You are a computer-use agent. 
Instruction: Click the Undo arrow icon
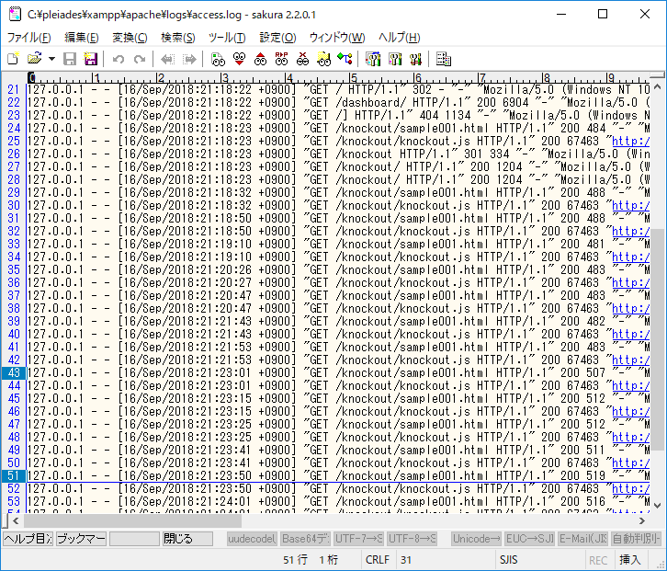119,59
